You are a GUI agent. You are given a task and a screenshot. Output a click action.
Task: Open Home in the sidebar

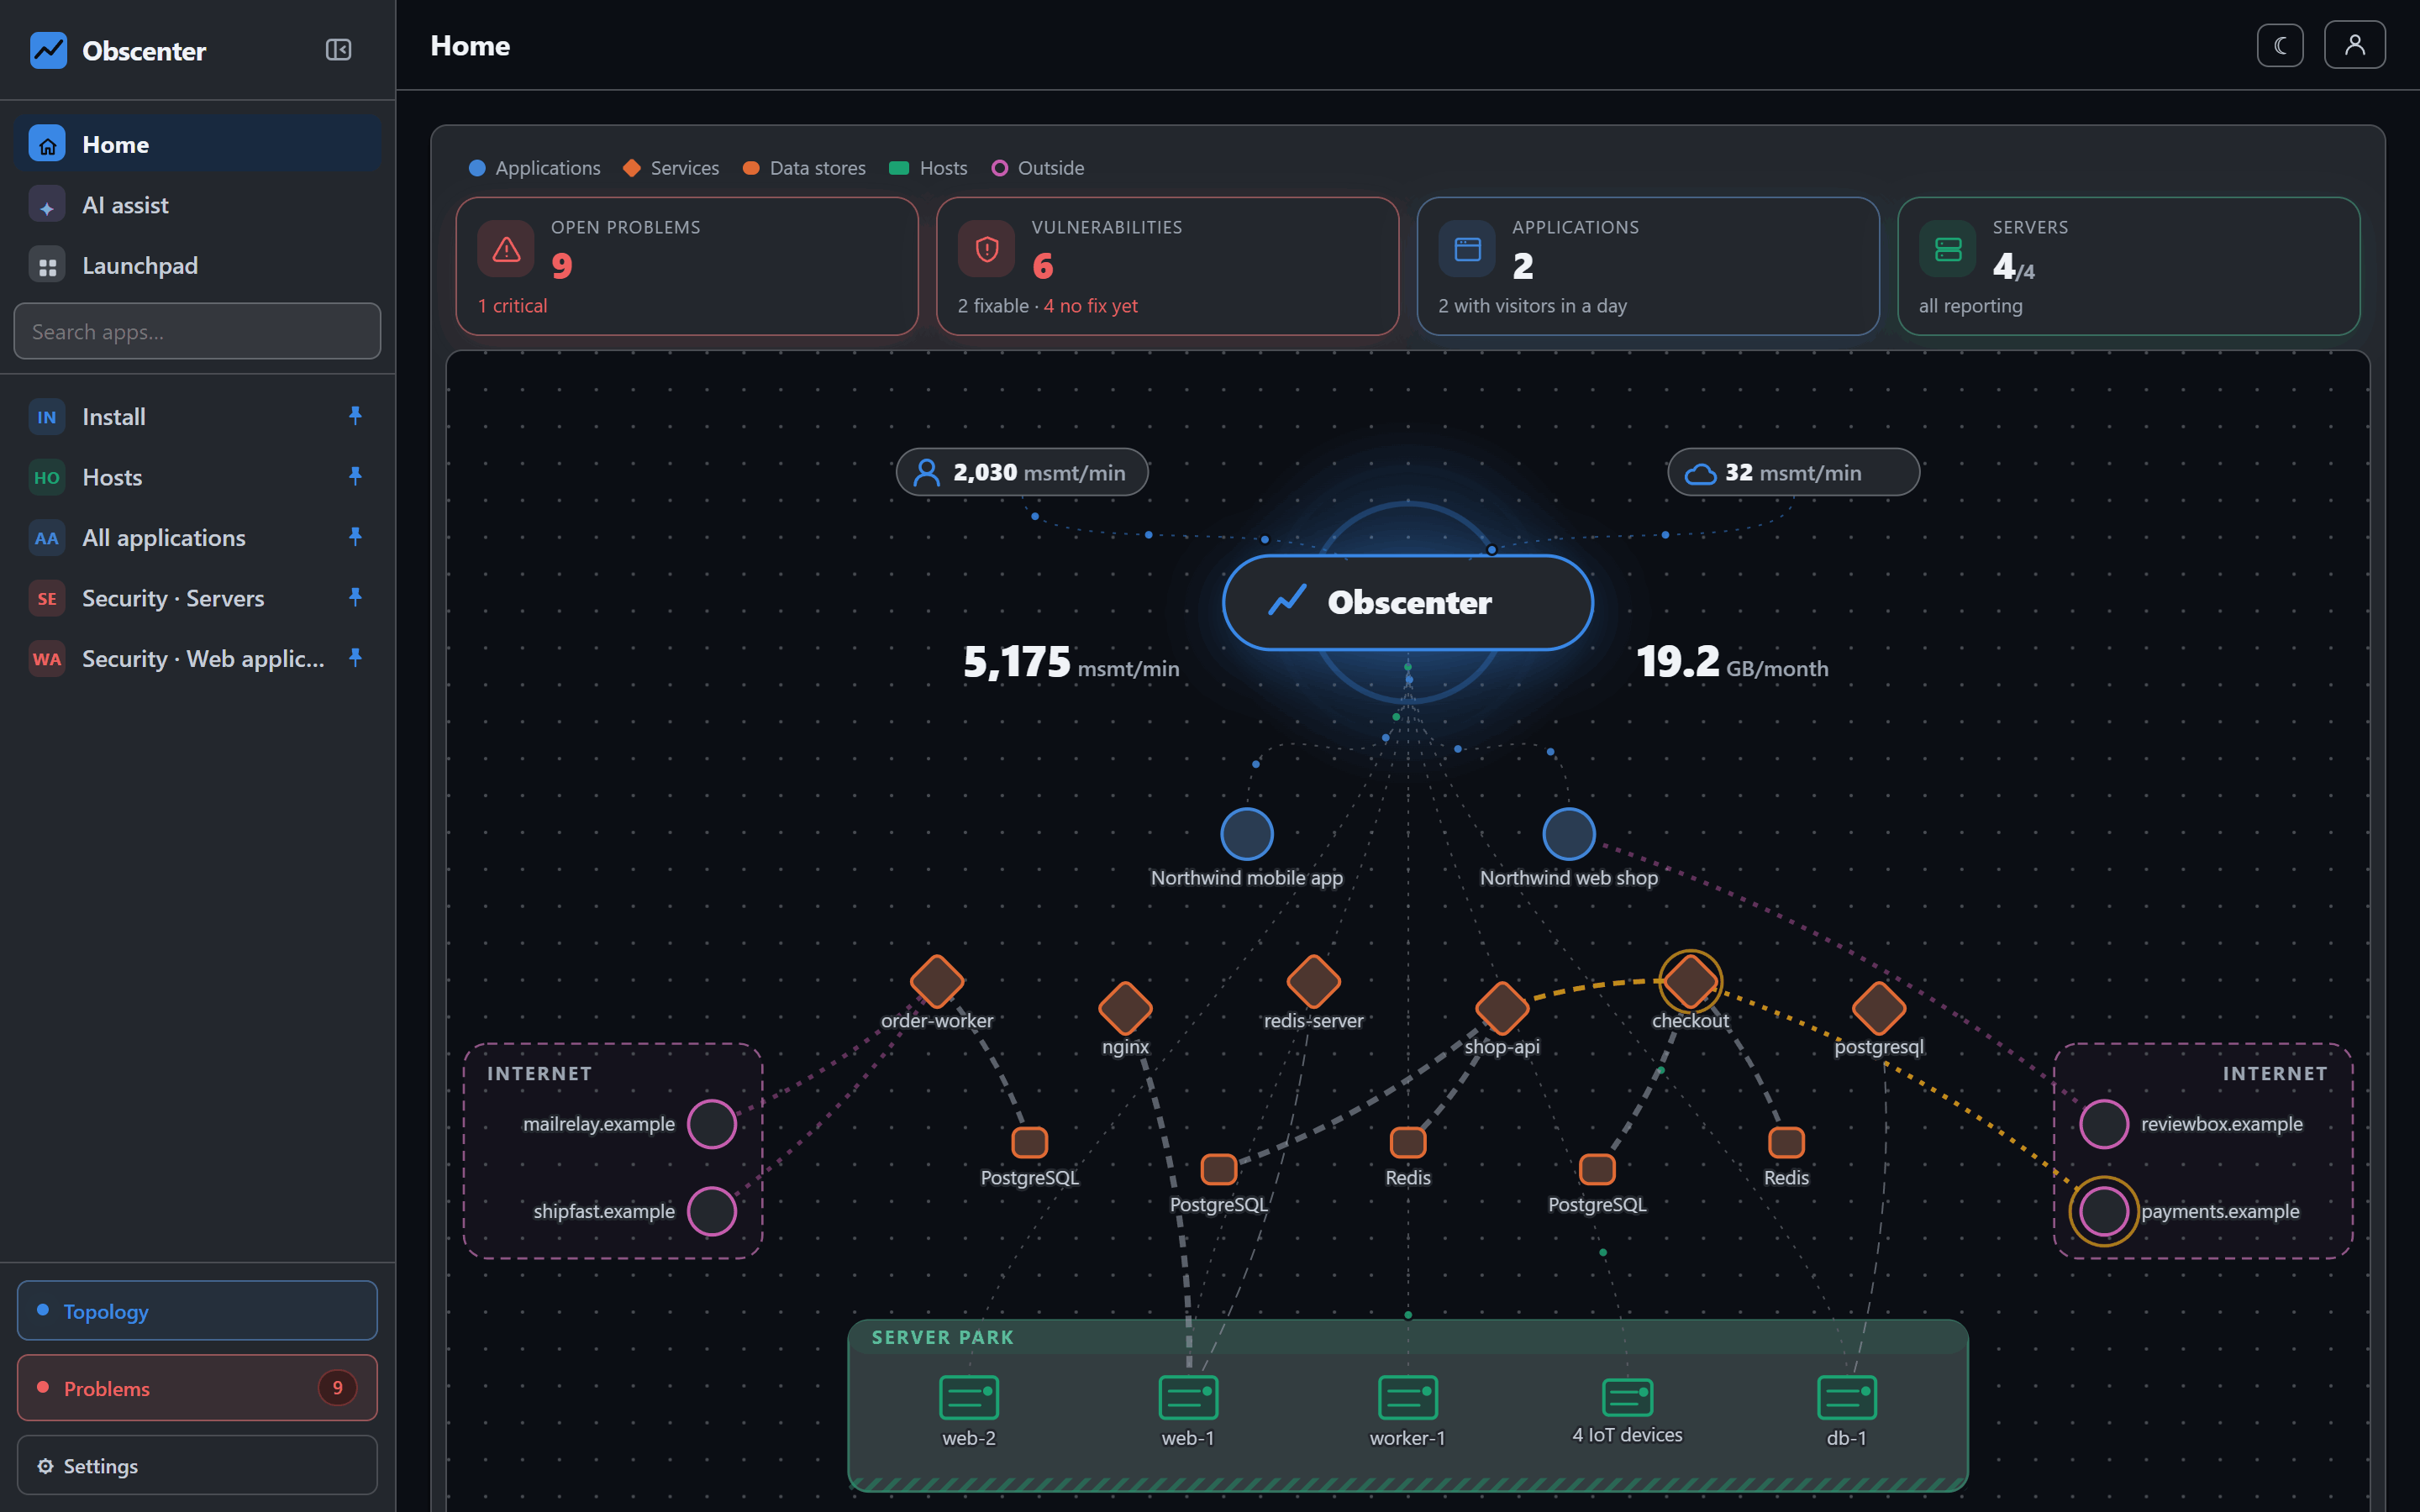(x=197, y=144)
